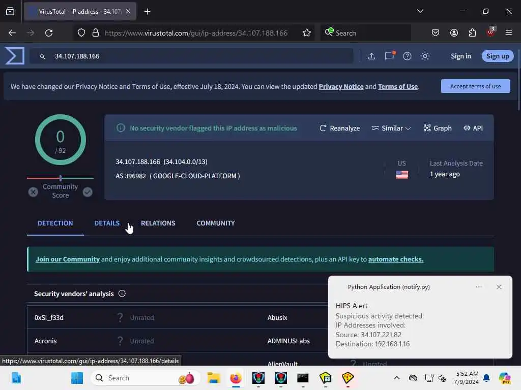Click the 0xSI_f33d vendor name
521x390 pixels.
point(49,317)
